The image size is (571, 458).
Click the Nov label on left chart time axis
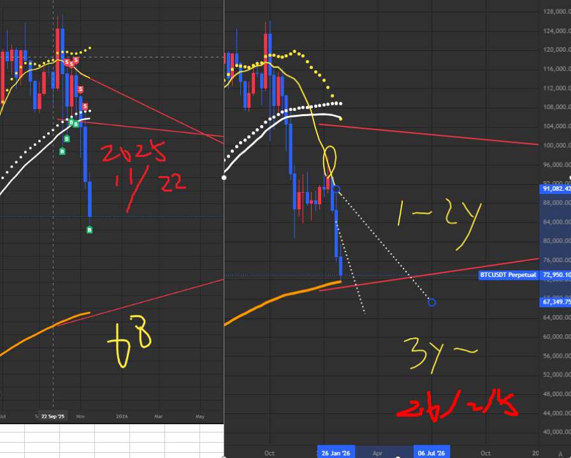coord(80,416)
